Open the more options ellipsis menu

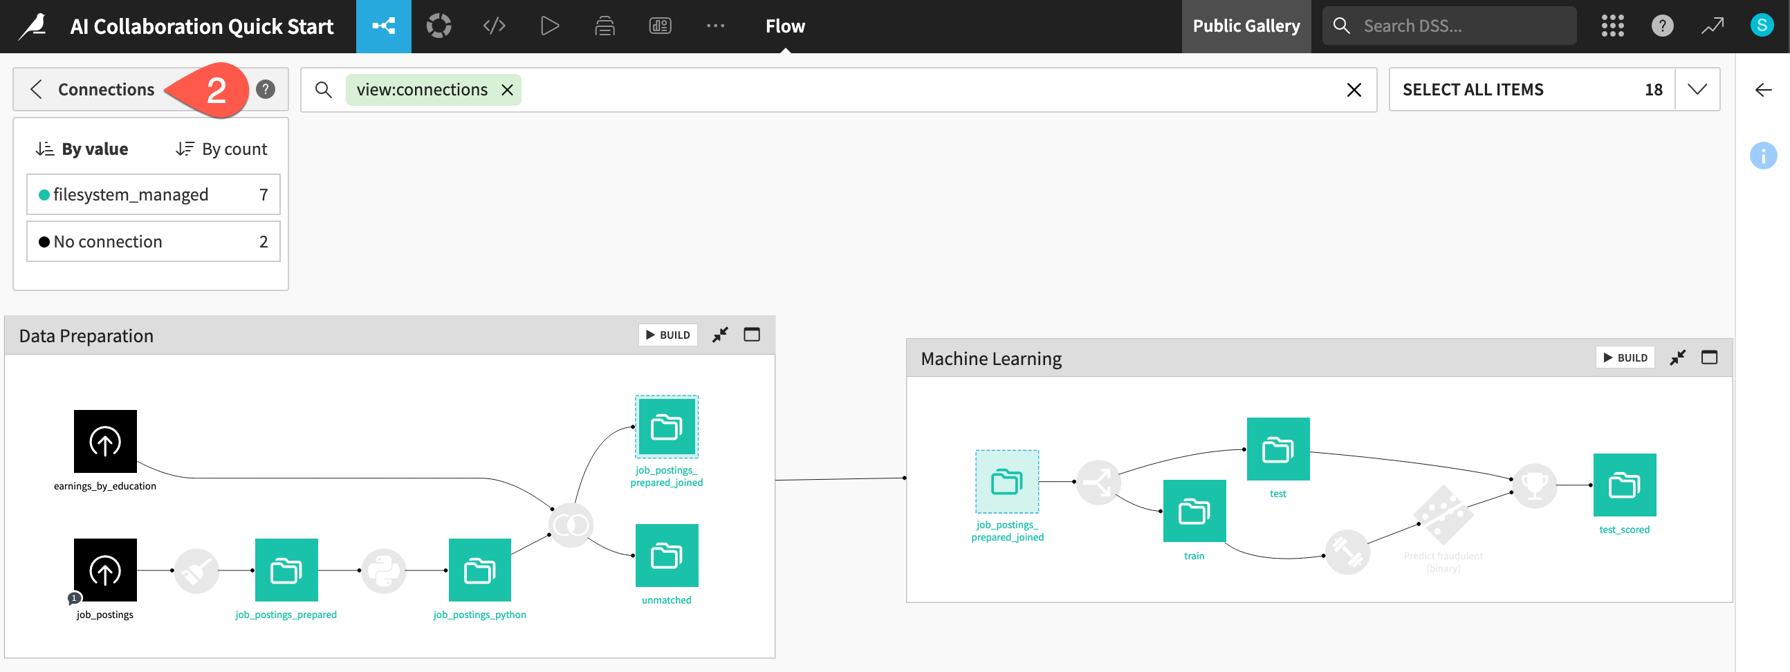pos(715,26)
